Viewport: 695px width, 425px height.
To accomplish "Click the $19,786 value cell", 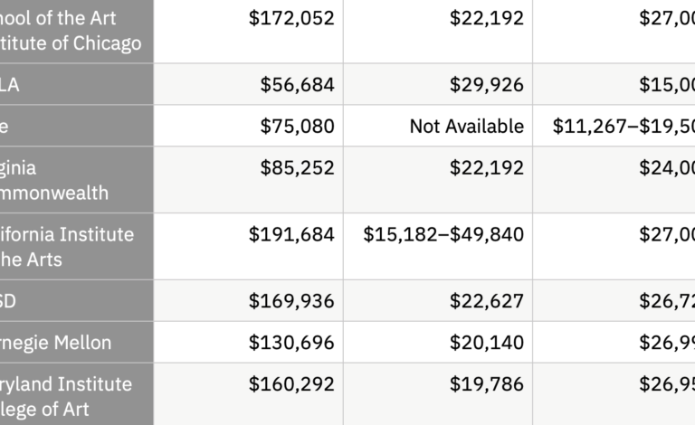I will click(438, 394).
